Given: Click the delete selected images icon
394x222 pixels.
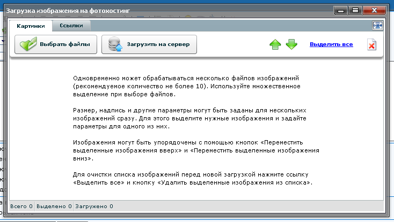Looking at the screenshot, I should 371,45.
